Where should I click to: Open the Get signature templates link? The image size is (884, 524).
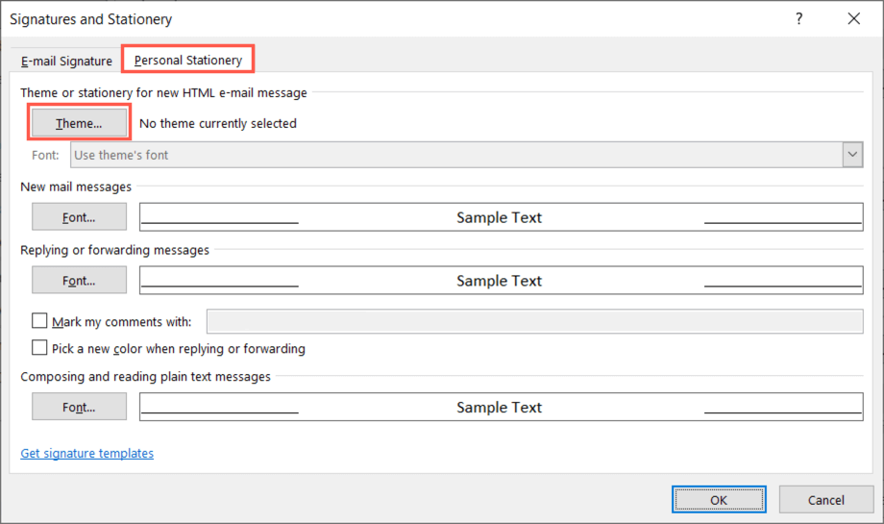pyautogui.click(x=86, y=453)
